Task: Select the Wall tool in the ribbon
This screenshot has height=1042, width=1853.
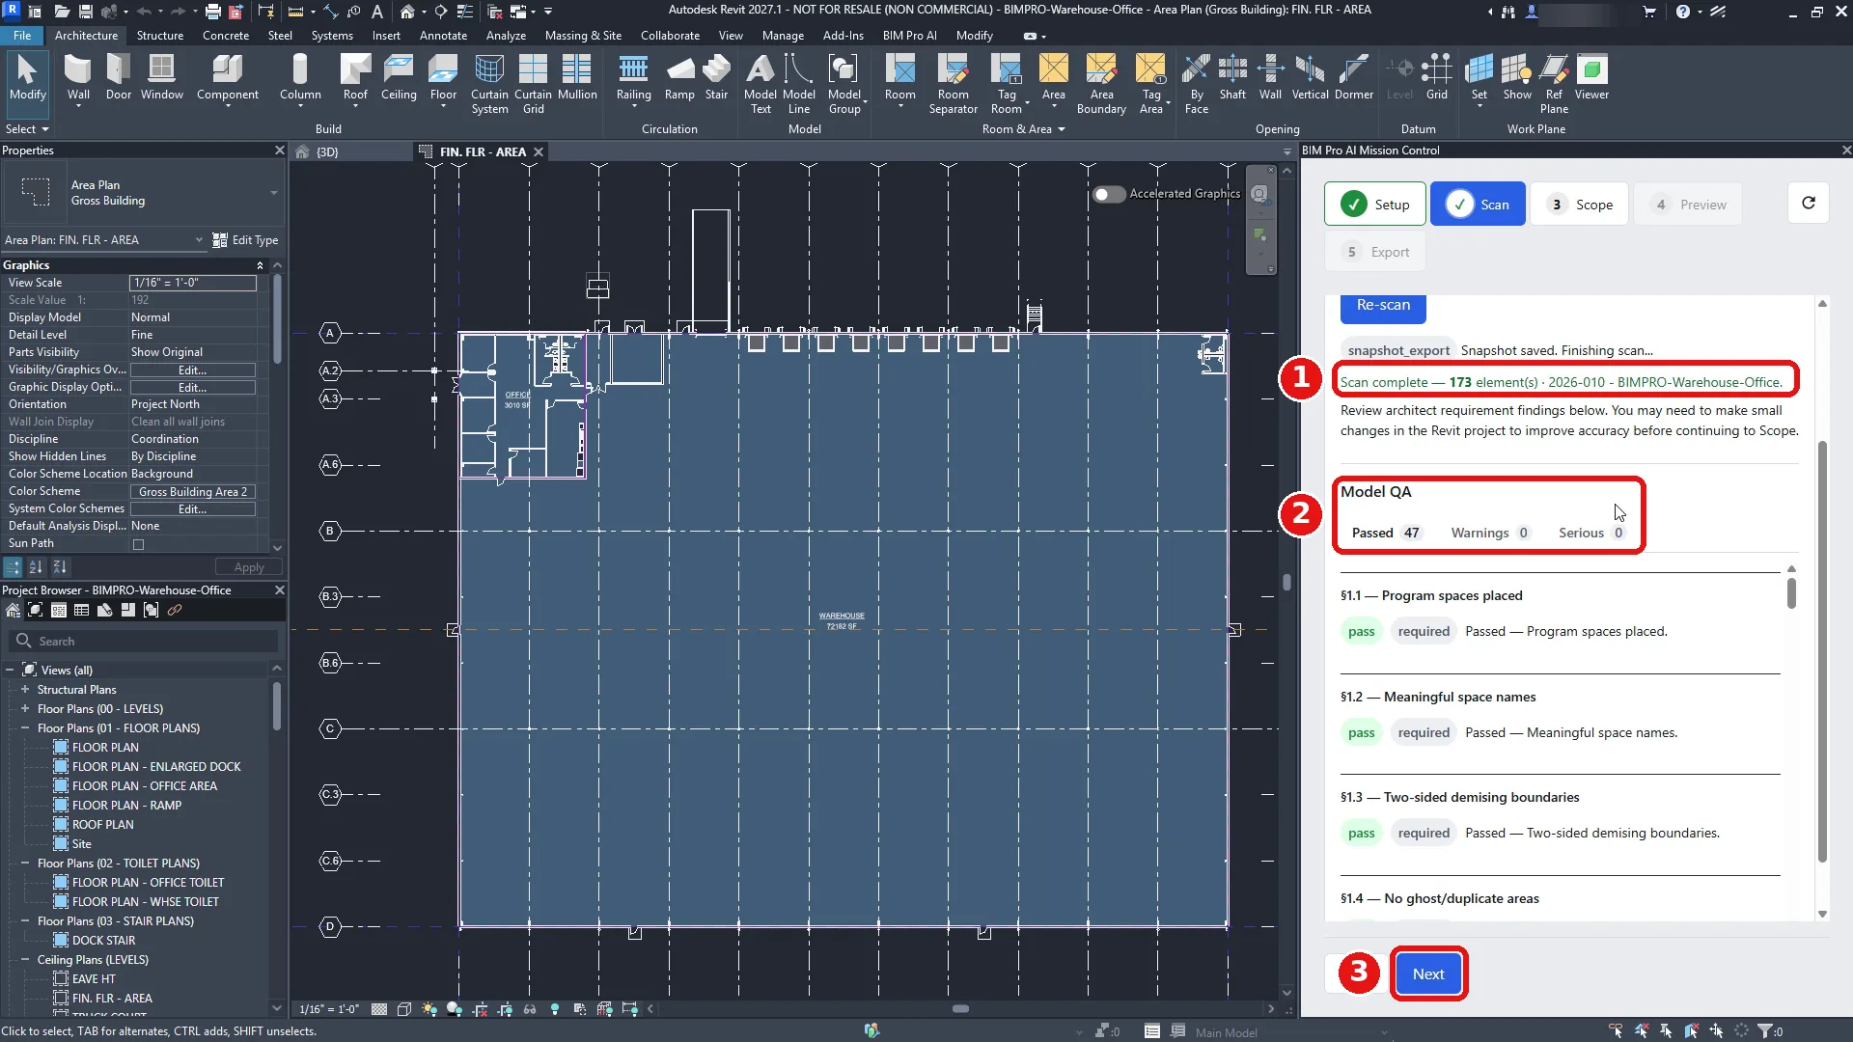Action: pyautogui.click(x=78, y=77)
